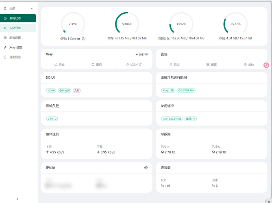This screenshot has width=272, height=203.
Task: Click the list icon beside 日志
Action: point(171,65)
